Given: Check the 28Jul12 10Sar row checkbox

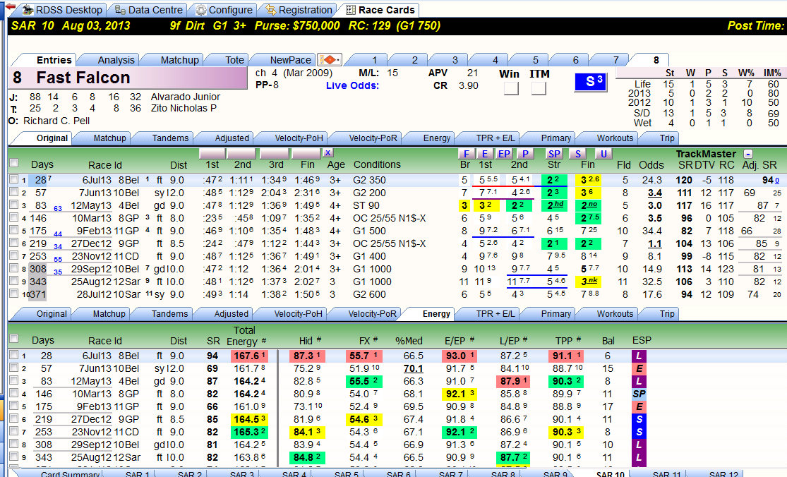Looking at the screenshot, I should (x=14, y=294).
